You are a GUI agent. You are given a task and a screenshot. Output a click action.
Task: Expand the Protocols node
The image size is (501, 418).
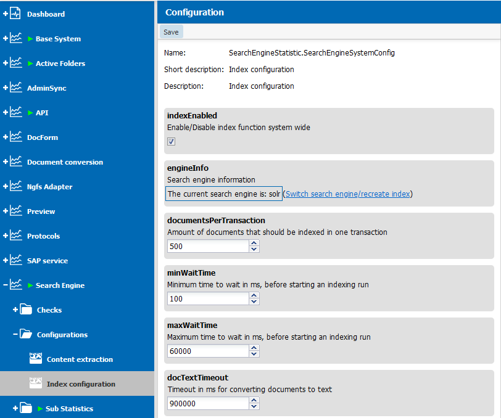6,236
